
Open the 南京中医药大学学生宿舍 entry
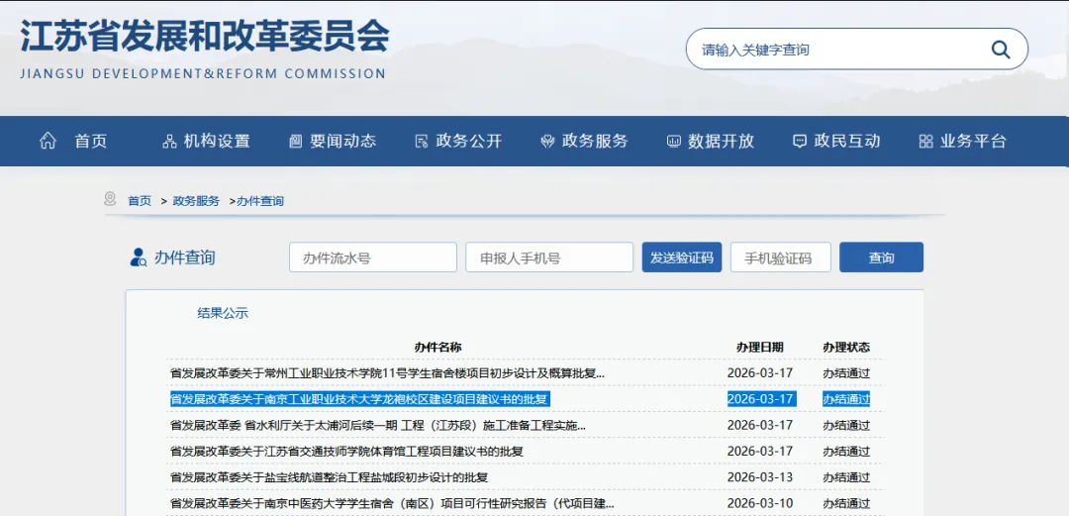pos(392,503)
